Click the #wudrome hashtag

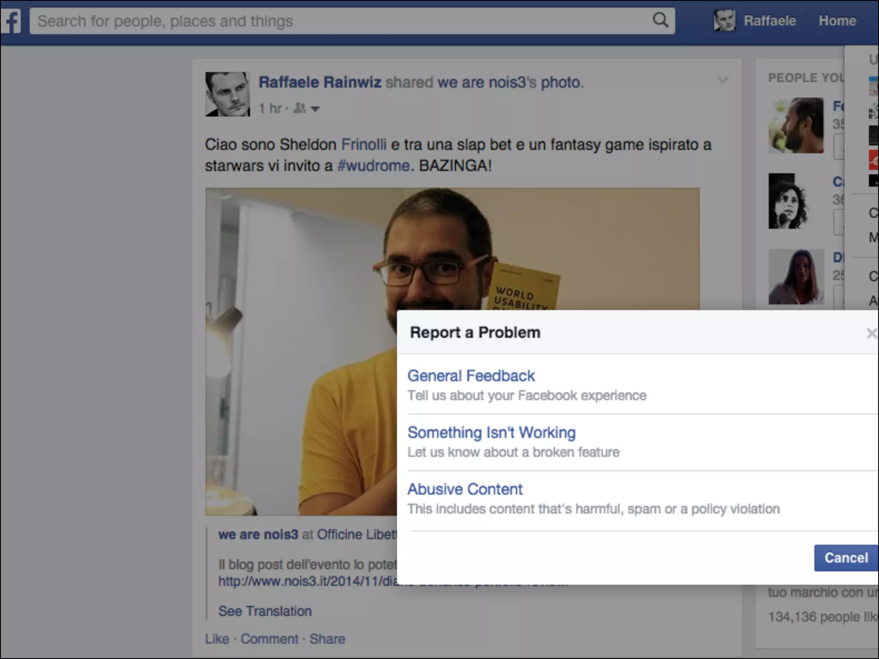373,166
